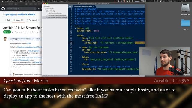The image size is (192, 108).
Task: Click geerlingguy avatar beside the comment
Action: 5,39
